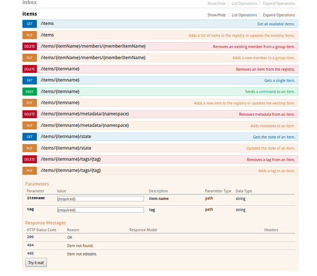317x276 pixels.
Task: Click DELETE badge for members/{memberItemName}
Action: [30, 46]
